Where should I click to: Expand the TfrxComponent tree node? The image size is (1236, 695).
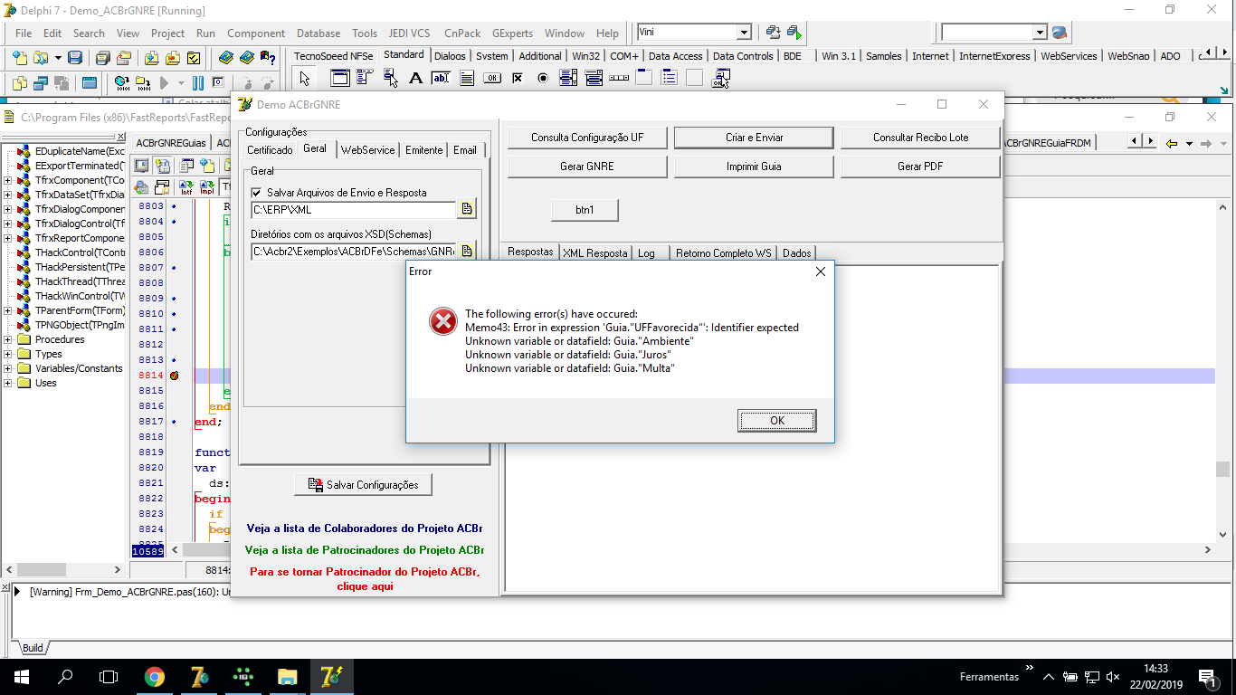(x=8, y=180)
